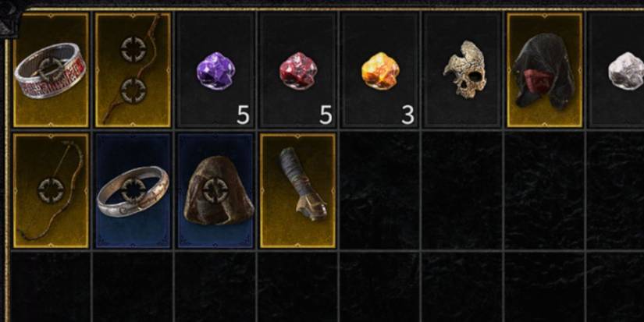Select the legendary bow with two sockets
Viewport: 644px width, 322px height.
(x=133, y=69)
